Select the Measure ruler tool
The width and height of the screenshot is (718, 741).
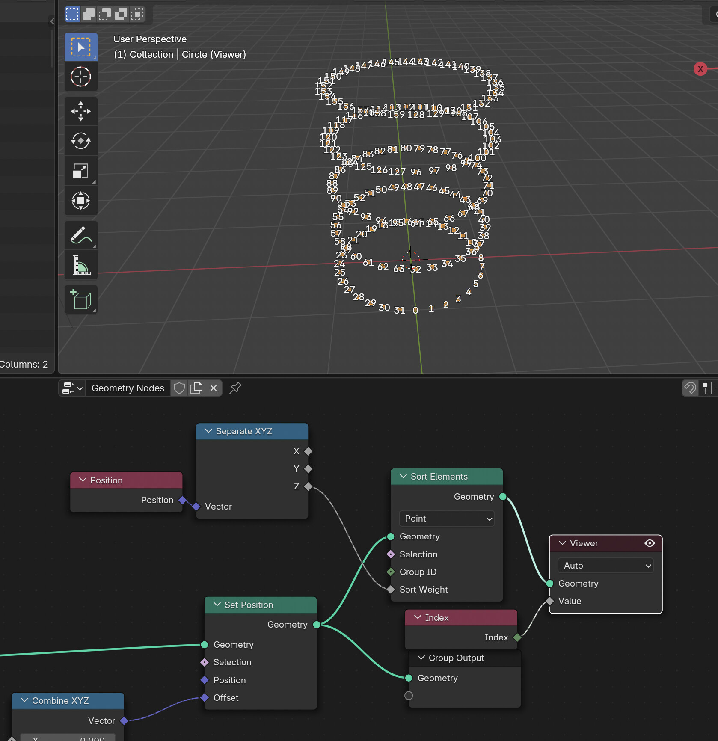pos(81,265)
